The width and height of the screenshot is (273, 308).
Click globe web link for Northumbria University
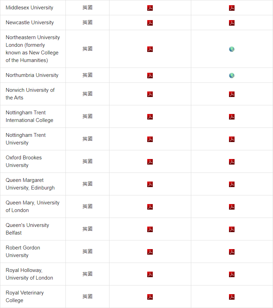pyautogui.click(x=232, y=76)
